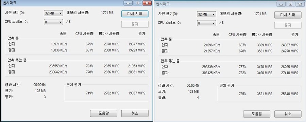Select the 25840 MIPS total rating value
The height and width of the screenshot is (122, 306).
click(x=290, y=94)
